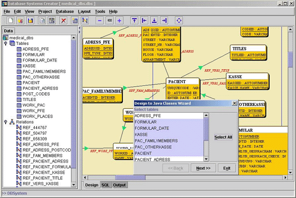Select REF_FAM_MEMBERS relation in tree

(43, 156)
